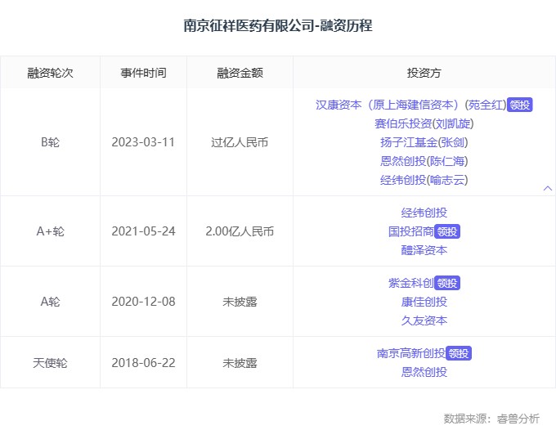Select the 事件时间 column header

(x=144, y=73)
